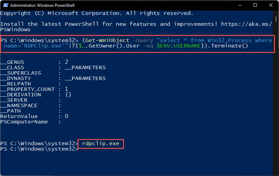279x176 pixels.
Task: Click the scrollbar track below the thumb
Action: coord(276,98)
